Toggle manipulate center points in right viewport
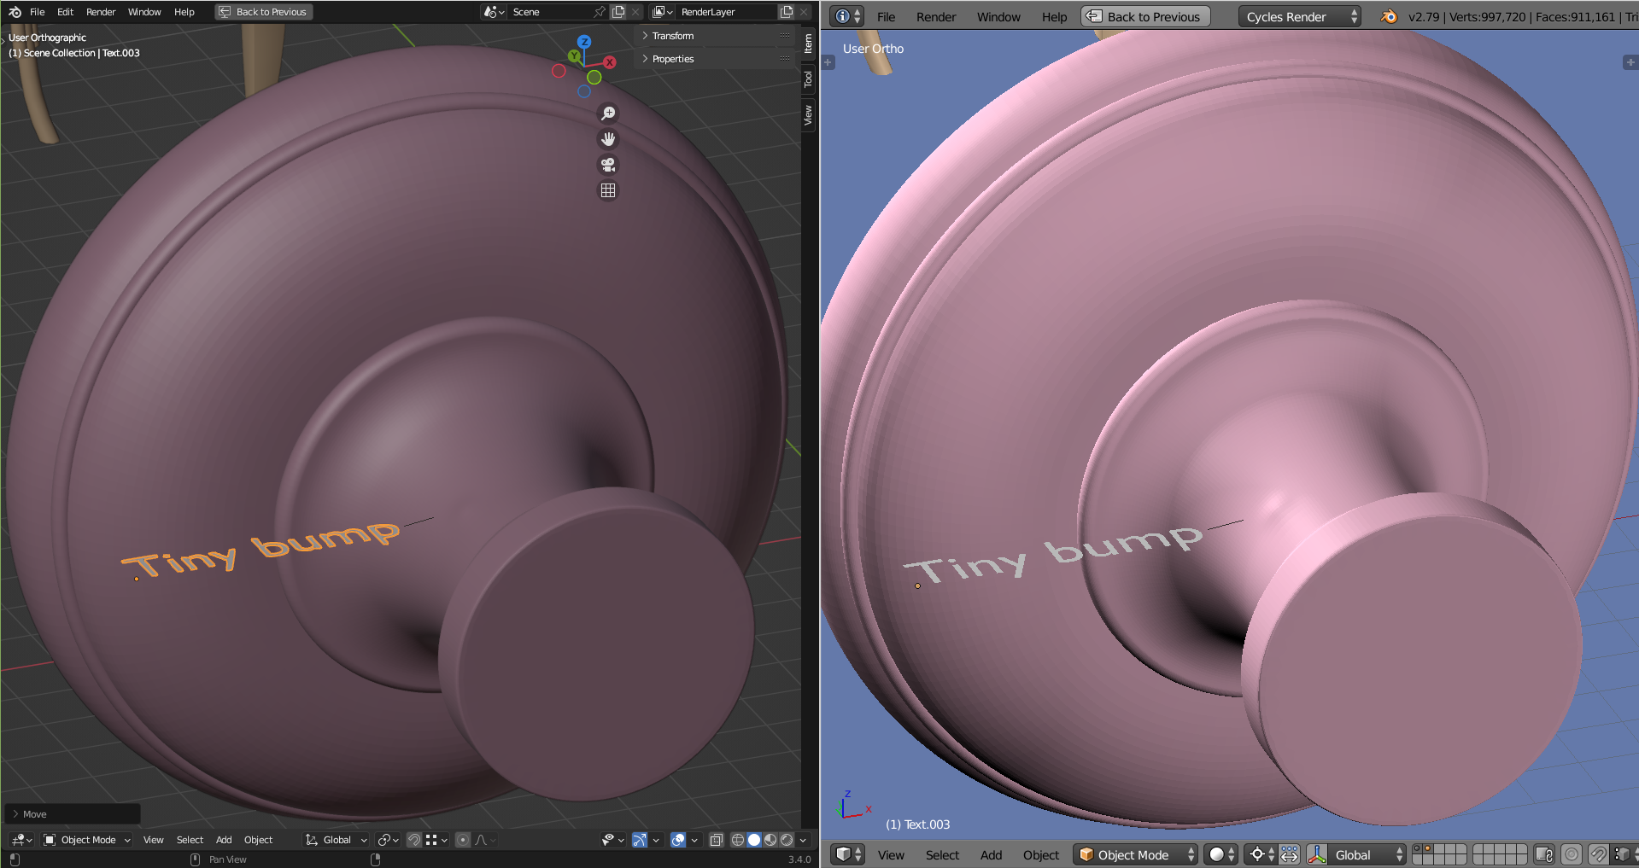Screen dimensions: 1639x868 pos(1290,854)
